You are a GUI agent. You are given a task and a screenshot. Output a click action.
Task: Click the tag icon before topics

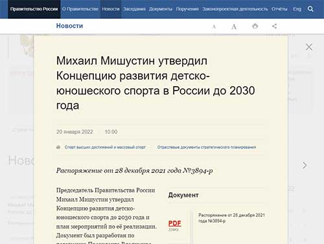[x=58, y=147]
